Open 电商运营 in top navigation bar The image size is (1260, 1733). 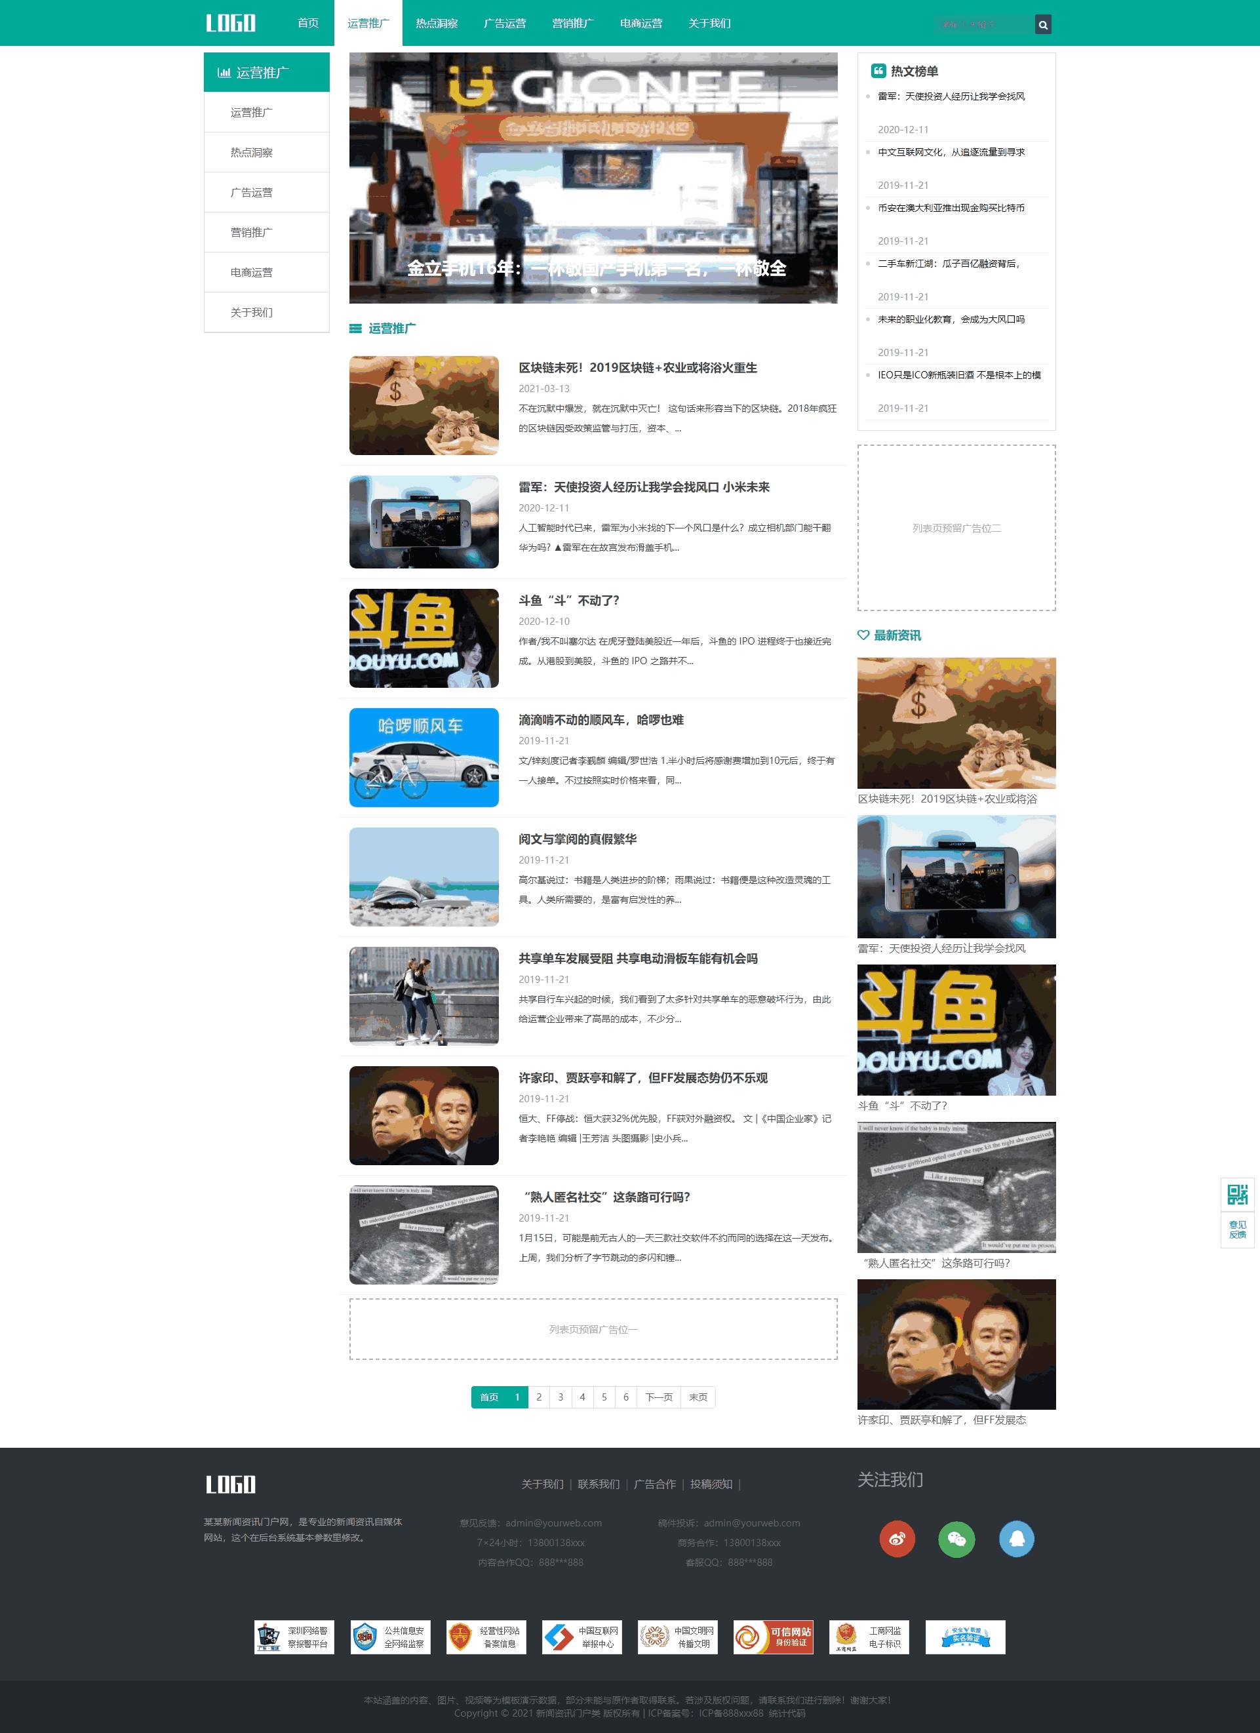tap(641, 23)
